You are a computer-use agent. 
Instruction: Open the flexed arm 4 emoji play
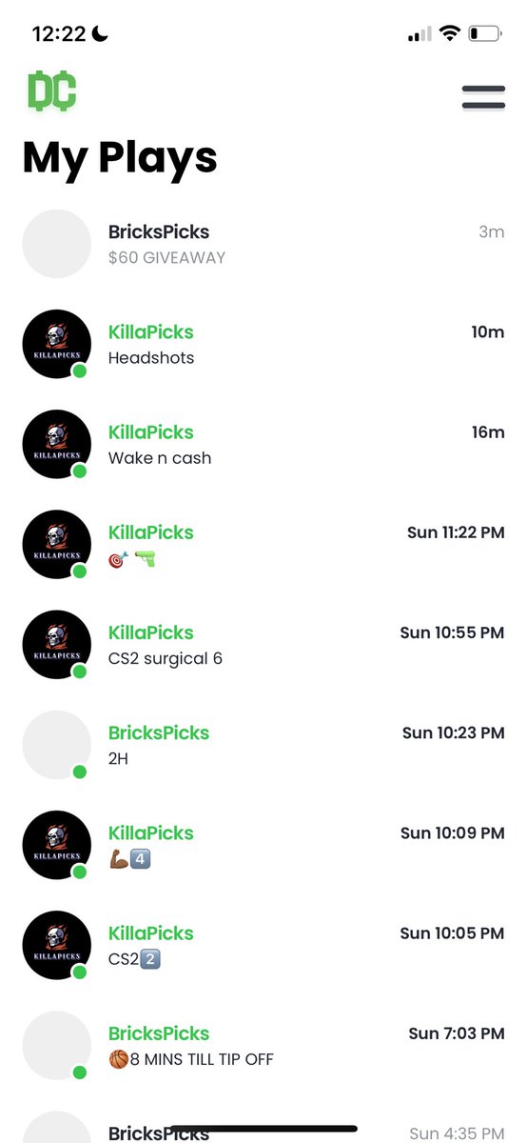263,845
